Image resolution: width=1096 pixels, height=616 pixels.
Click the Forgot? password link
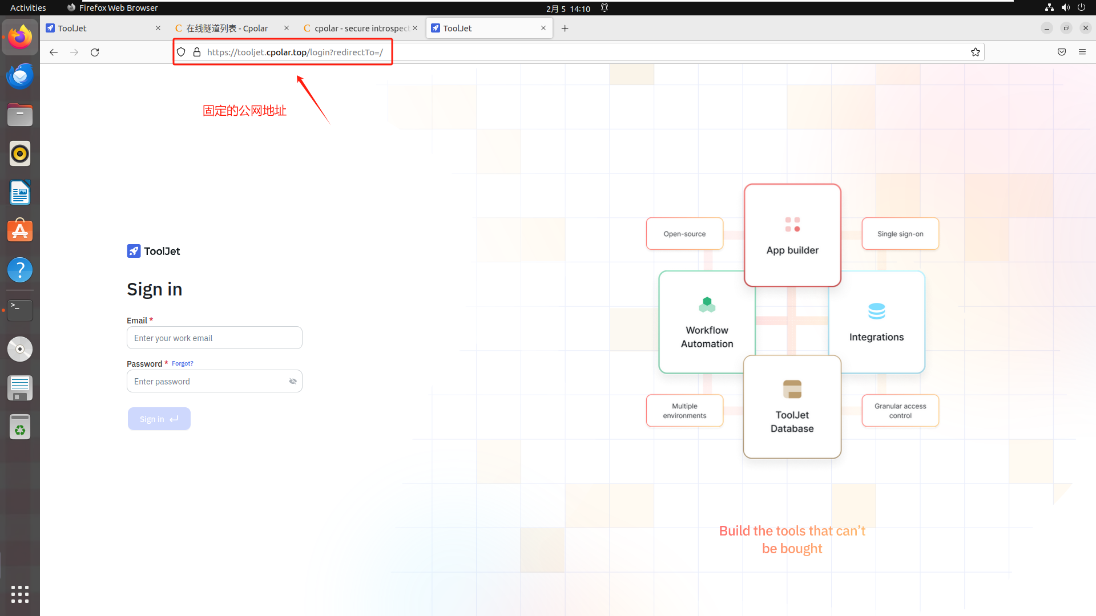click(183, 363)
